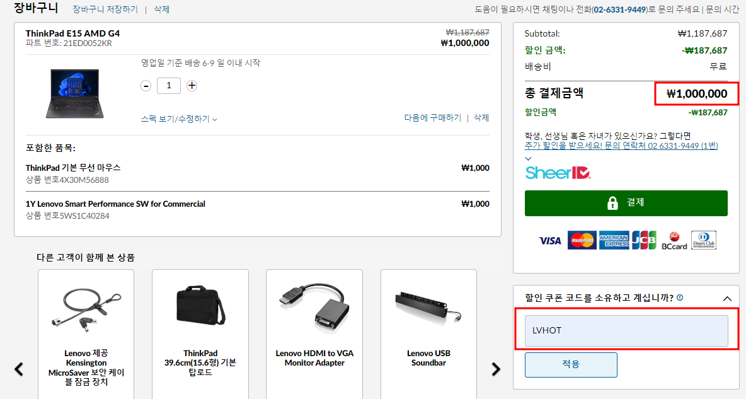Click 상품 번호5WS1C40284 text
Image resolution: width=746 pixels, height=399 pixels.
67,216
